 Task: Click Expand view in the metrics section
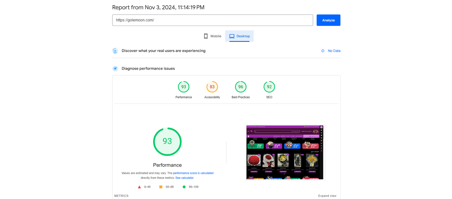coord(327,196)
